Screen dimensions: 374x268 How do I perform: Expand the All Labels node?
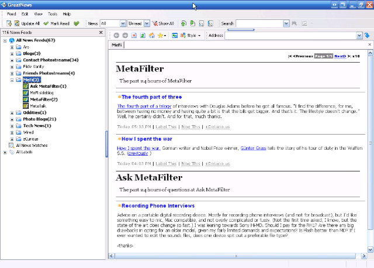coord(5,152)
